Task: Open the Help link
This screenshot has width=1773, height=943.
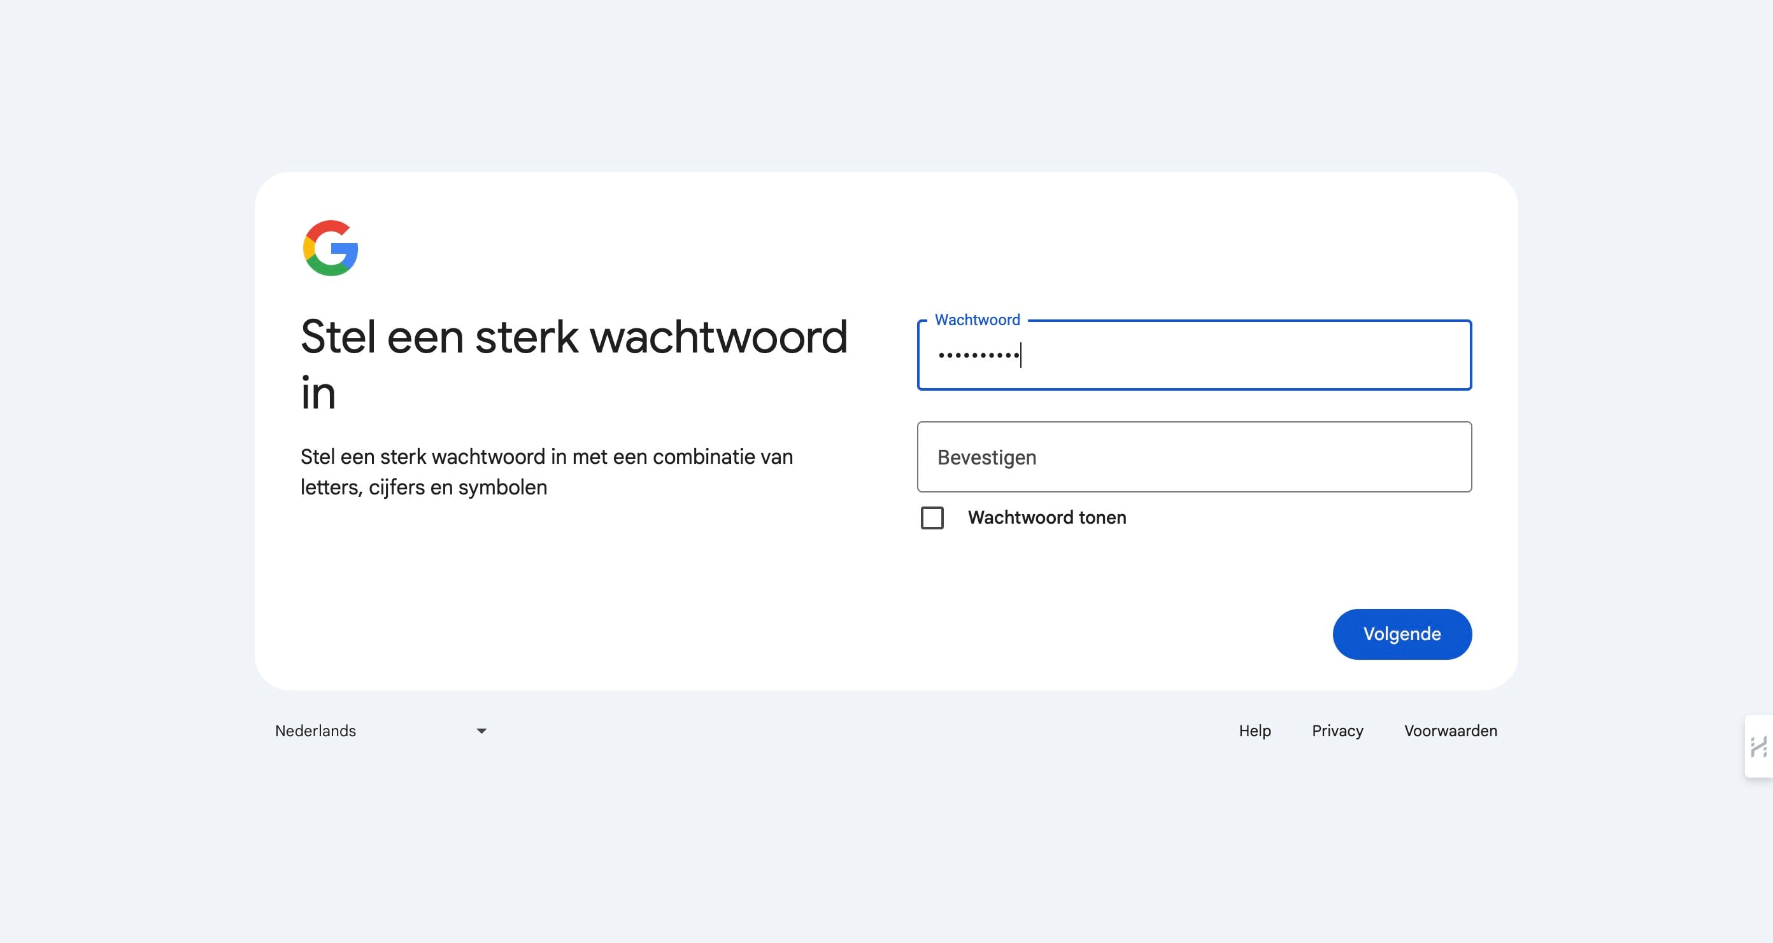Action: [1255, 730]
